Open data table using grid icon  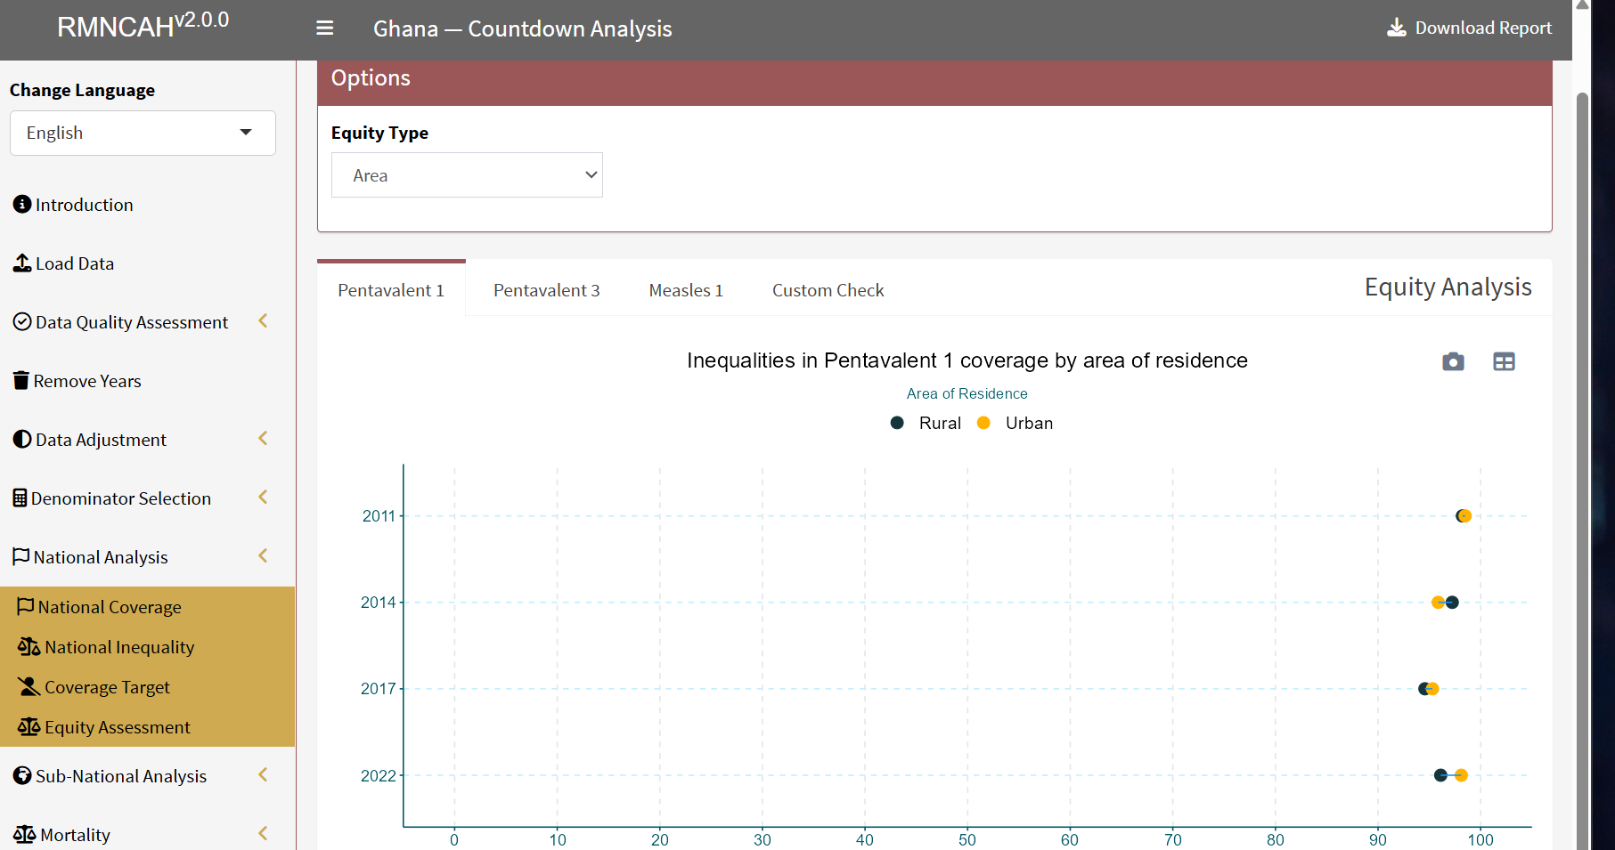[1504, 361]
